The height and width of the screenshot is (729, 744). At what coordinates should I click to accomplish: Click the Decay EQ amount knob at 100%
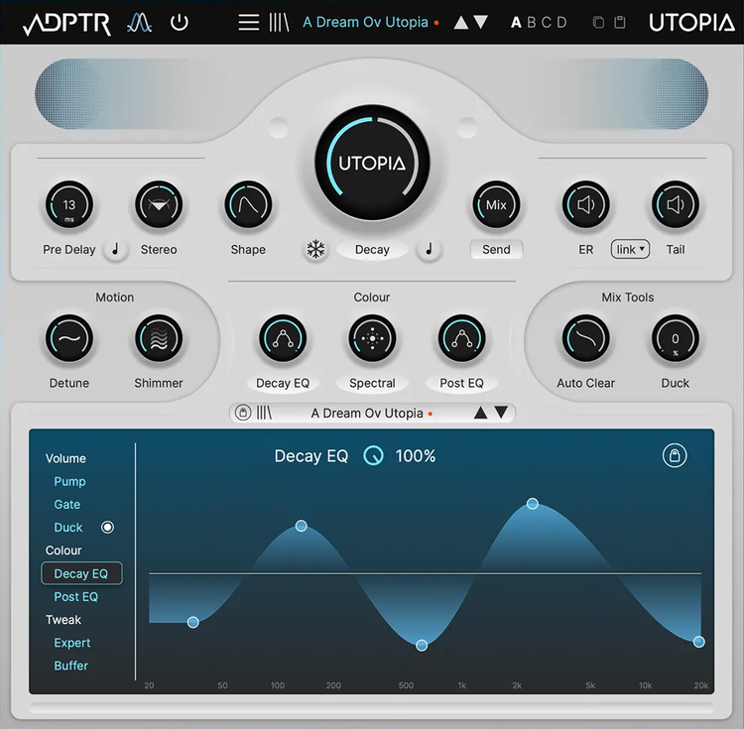pyautogui.click(x=373, y=456)
